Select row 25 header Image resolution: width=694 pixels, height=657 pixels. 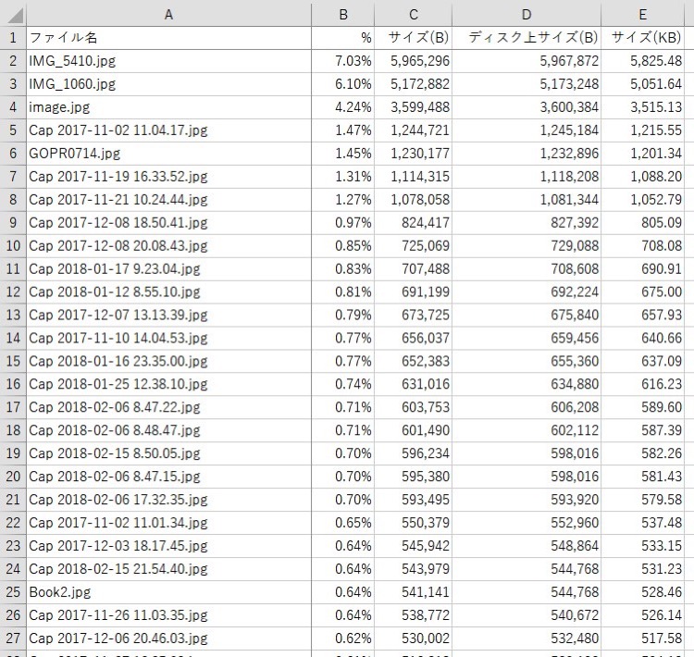13,592
